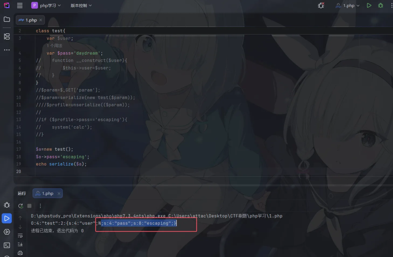Rerun 1.php in the Run panel
This screenshot has height=257, width=393.
point(20,206)
